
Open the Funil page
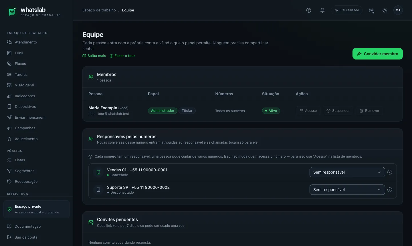[x=19, y=53]
